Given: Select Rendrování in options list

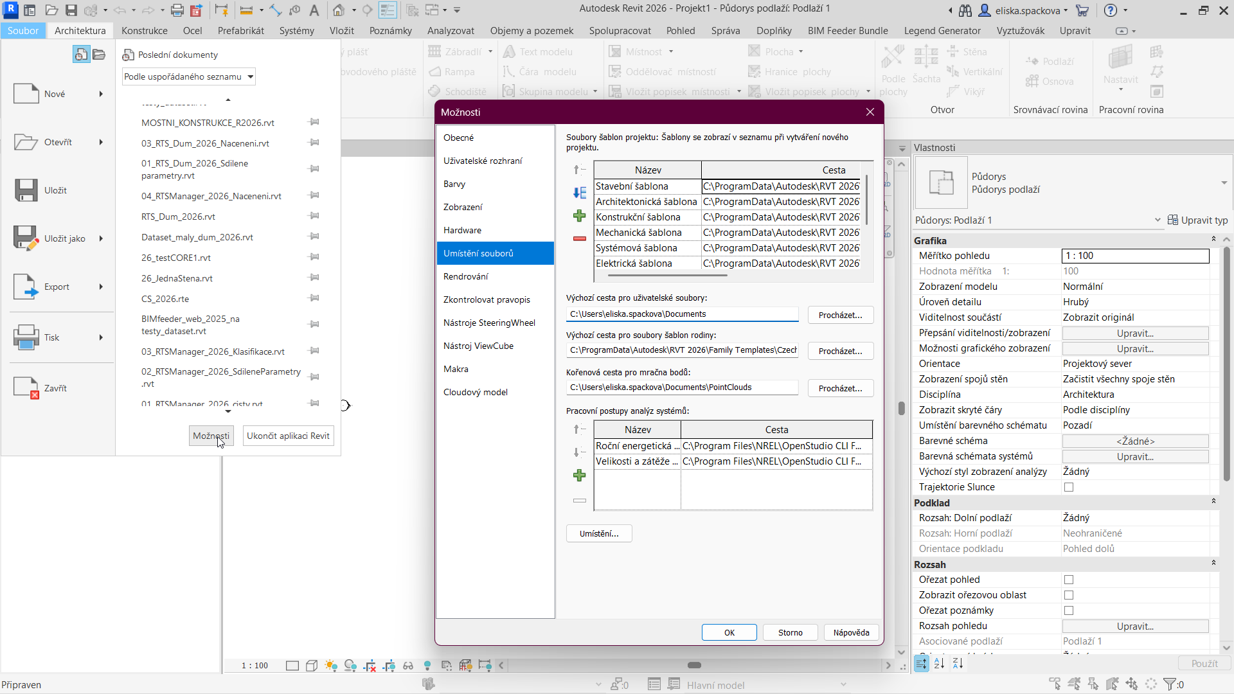Looking at the screenshot, I should click(466, 276).
